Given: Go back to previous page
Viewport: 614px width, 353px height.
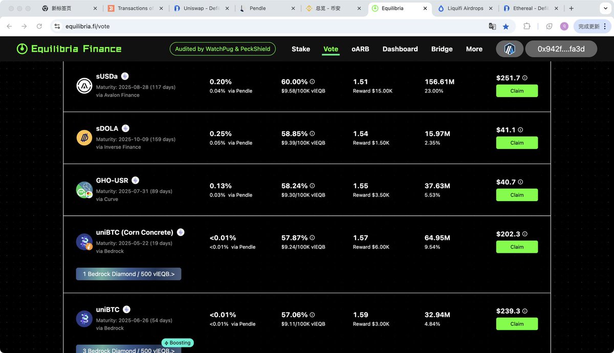Looking at the screenshot, I should coord(9,26).
